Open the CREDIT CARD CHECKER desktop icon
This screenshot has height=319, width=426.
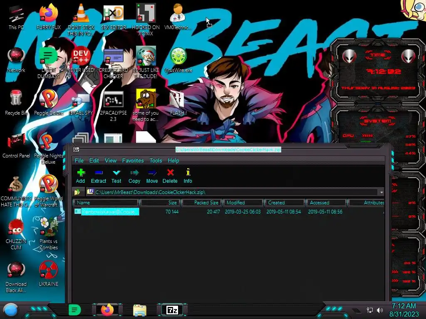pyautogui.click(x=113, y=63)
